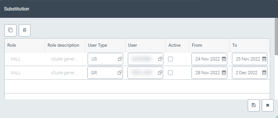The image size is (278, 118).
Task: Open calendar picker for 24 Nov 2022
Action: pyautogui.click(x=224, y=59)
